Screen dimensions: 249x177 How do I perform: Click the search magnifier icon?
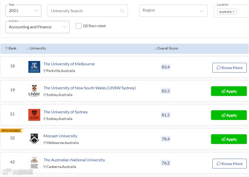point(122,11)
